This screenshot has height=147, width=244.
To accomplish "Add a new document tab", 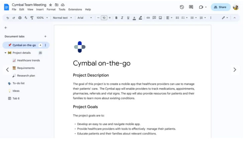I will click(45, 36).
